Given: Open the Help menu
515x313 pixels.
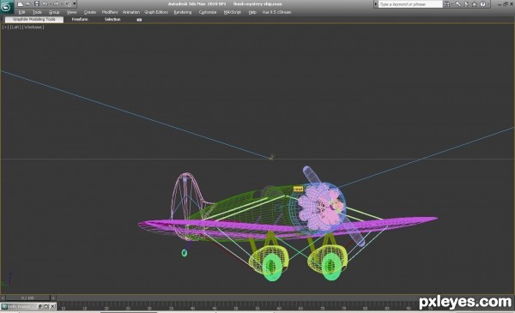Looking at the screenshot, I should point(252,12).
